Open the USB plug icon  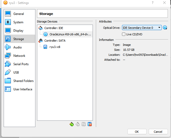coord(8,72)
